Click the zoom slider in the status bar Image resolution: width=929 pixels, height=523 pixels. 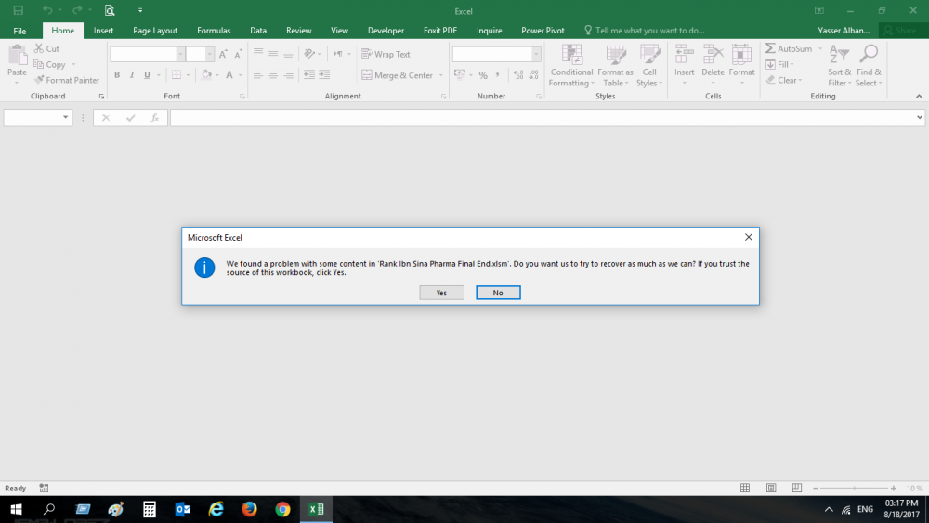[854, 488]
